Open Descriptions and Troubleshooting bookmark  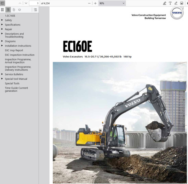[14, 35]
